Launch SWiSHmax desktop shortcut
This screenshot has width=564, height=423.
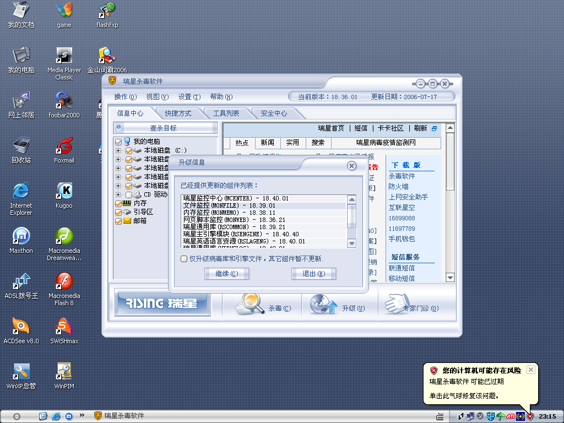[64, 331]
